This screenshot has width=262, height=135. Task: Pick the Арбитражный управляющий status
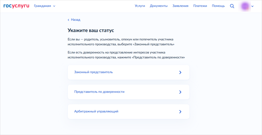tap(96, 111)
